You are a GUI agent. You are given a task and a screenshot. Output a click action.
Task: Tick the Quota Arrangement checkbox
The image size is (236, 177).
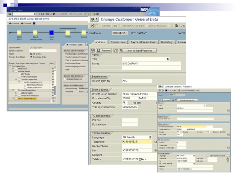pos(19,79)
